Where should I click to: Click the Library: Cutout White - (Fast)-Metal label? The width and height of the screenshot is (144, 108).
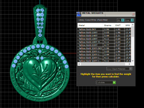(93, 20)
